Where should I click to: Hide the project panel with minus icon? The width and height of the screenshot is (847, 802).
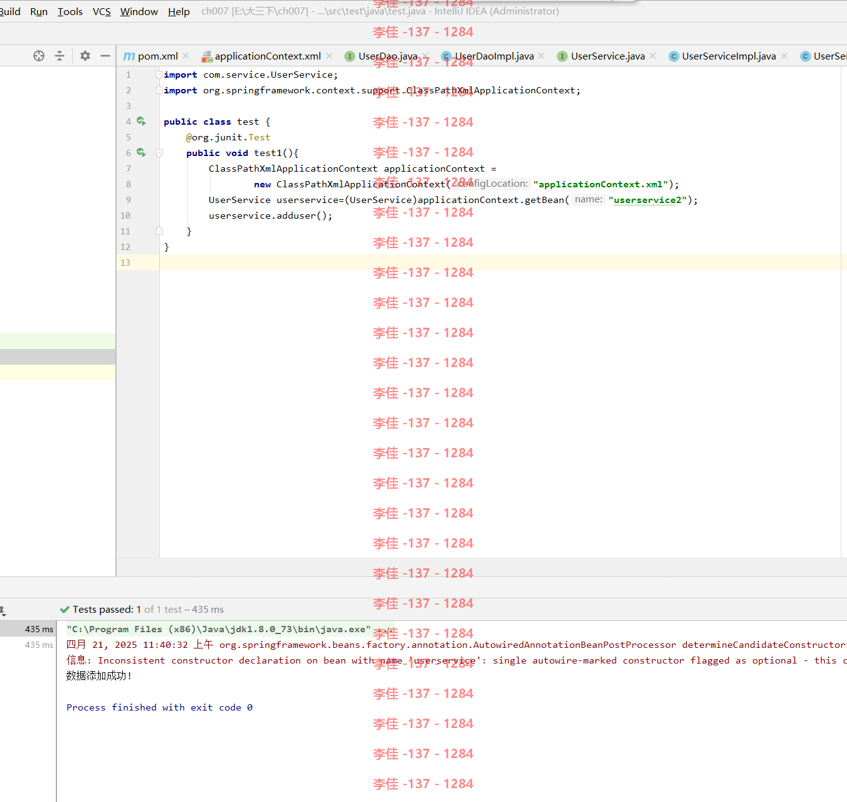[105, 56]
